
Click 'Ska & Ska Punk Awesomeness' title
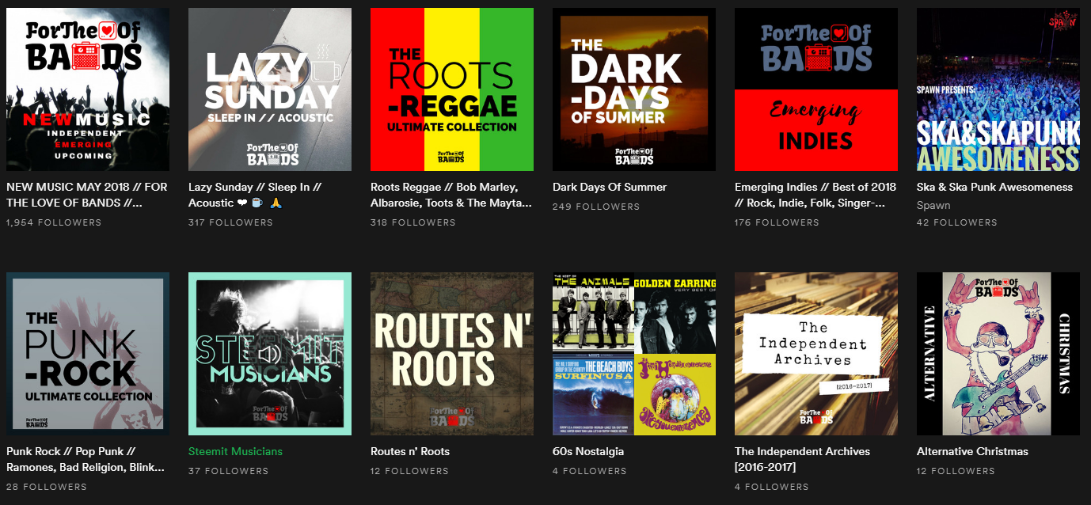(x=994, y=188)
